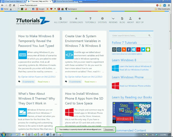This screenshot has height=137, width=173.
Task: Click the blue extension icon beside the star
Action: [165, 5]
